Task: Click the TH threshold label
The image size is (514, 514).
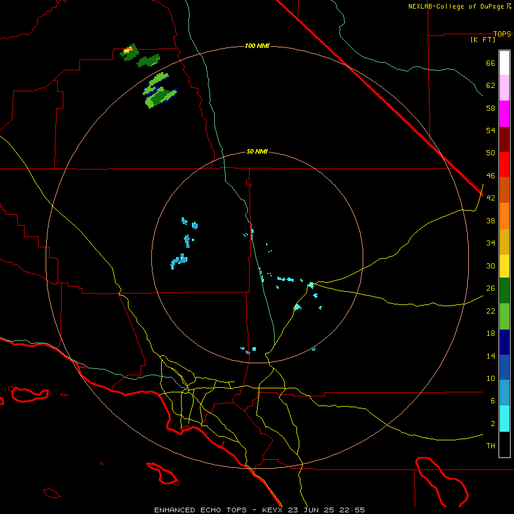Action: tap(491, 446)
